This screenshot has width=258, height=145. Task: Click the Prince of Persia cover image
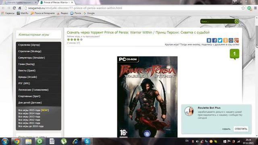point(147,97)
